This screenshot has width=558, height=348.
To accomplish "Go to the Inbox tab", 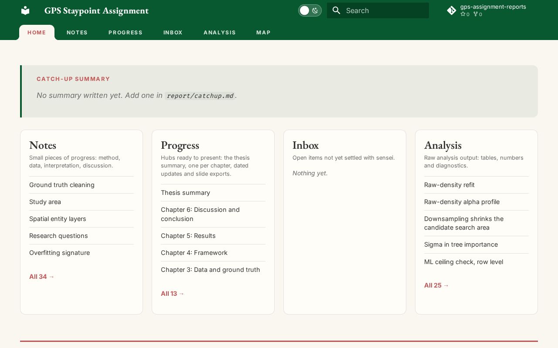I will (x=173, y=33).
